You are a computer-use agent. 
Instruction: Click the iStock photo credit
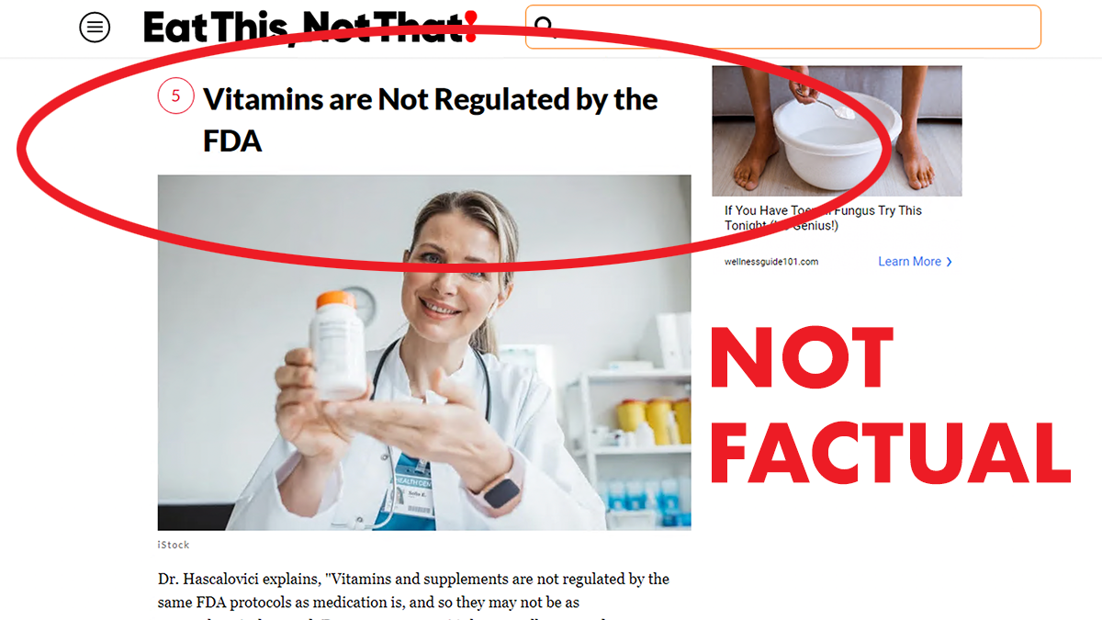click(x=174, y=545)
